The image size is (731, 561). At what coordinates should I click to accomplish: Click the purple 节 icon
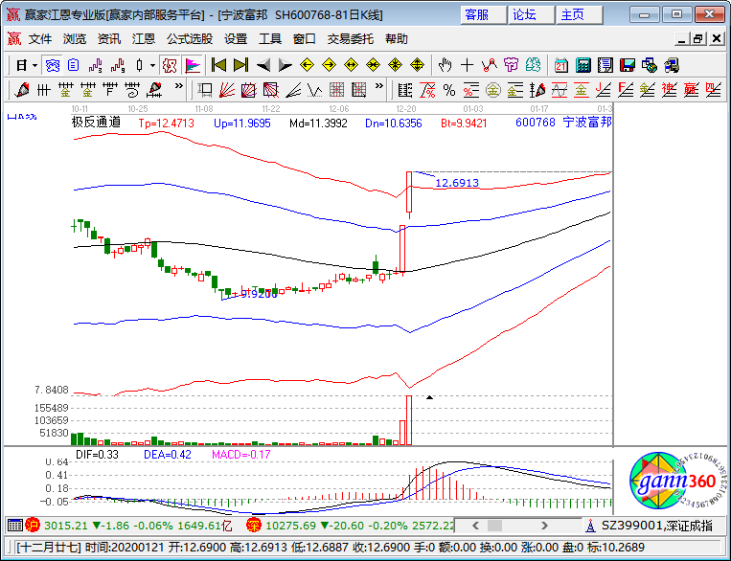tap(511, 65)
